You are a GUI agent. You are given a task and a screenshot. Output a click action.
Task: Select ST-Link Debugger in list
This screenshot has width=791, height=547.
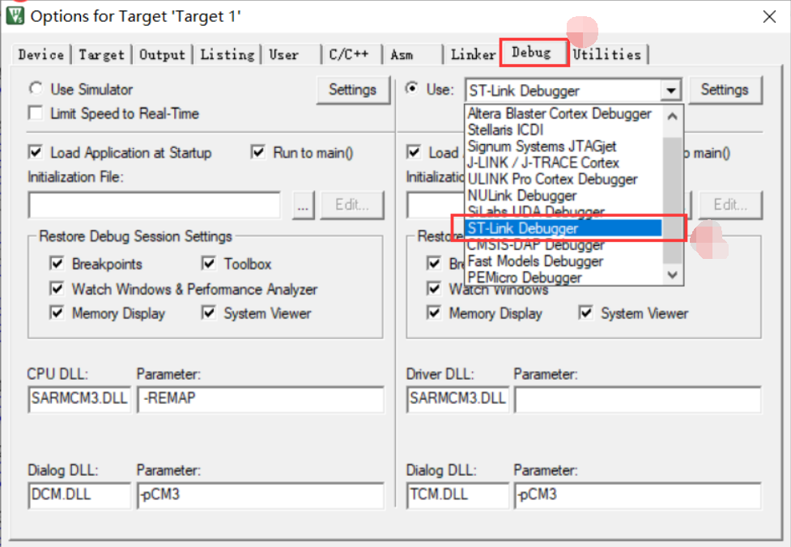(x=563, y=228)
